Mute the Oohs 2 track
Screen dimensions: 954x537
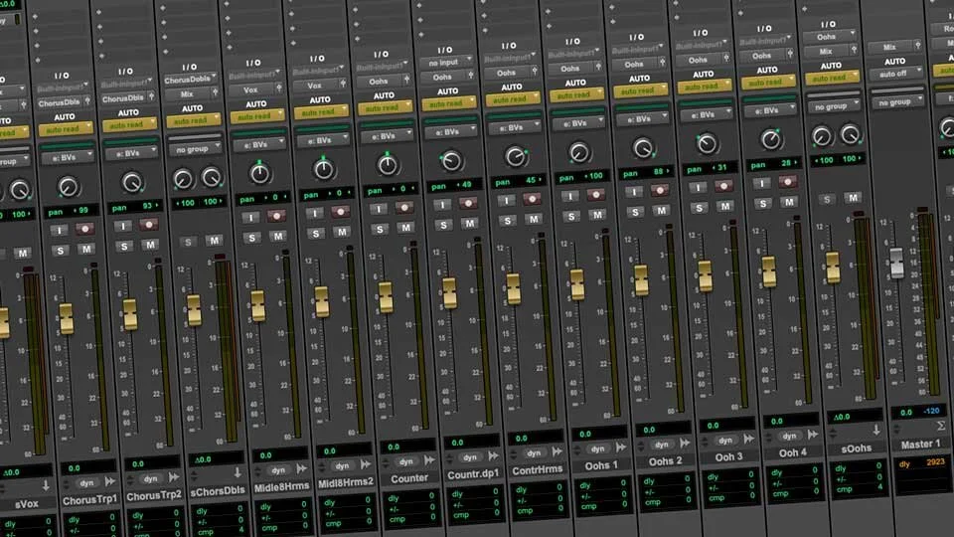(x=661, y=210)
